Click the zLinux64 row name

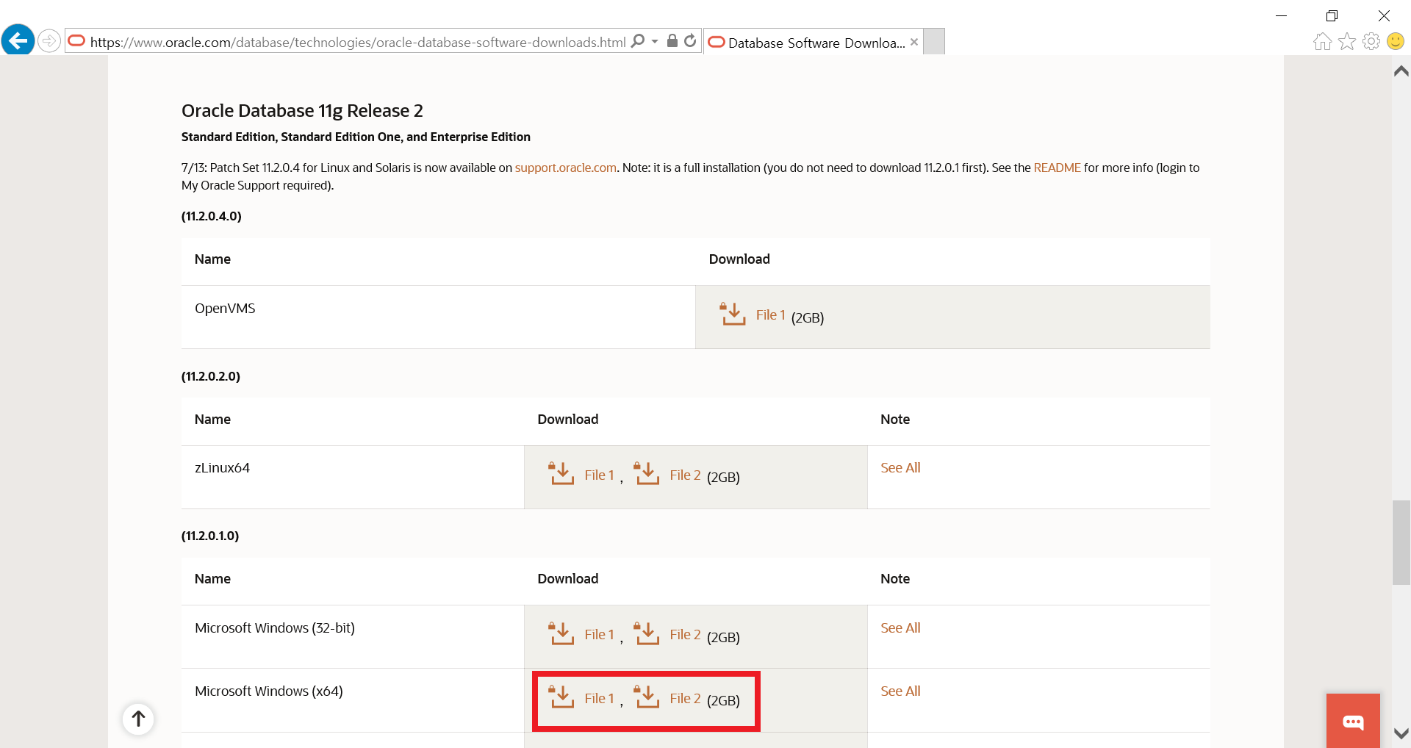(222, 467)
